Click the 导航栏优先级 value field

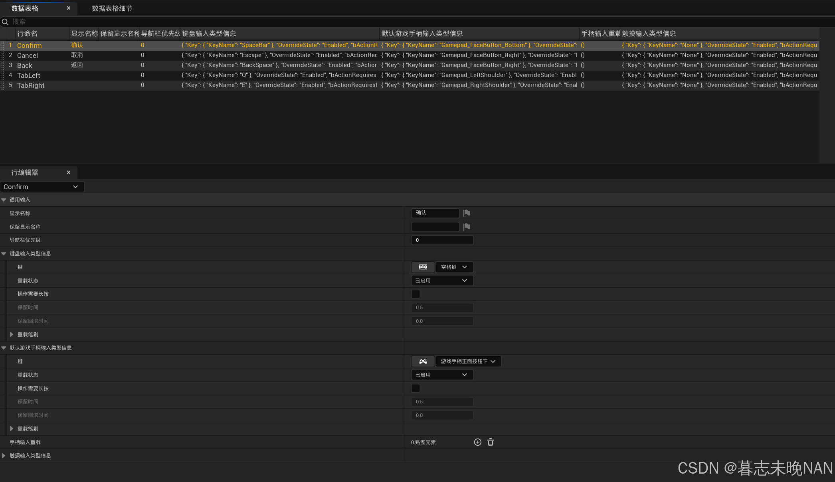[x=441, y=240]
